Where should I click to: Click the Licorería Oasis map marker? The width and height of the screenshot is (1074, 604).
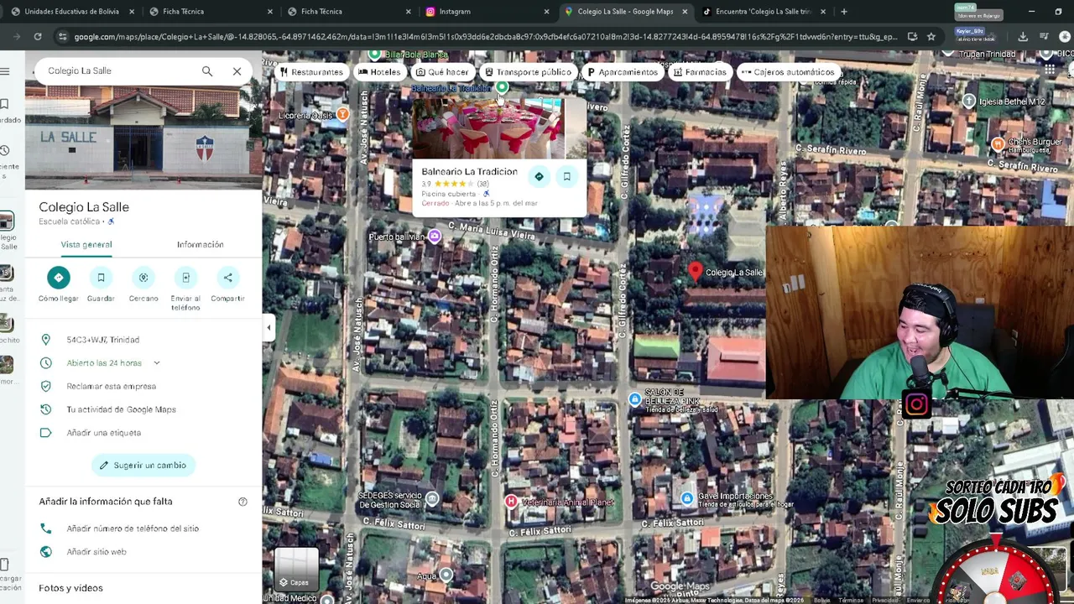342,115
